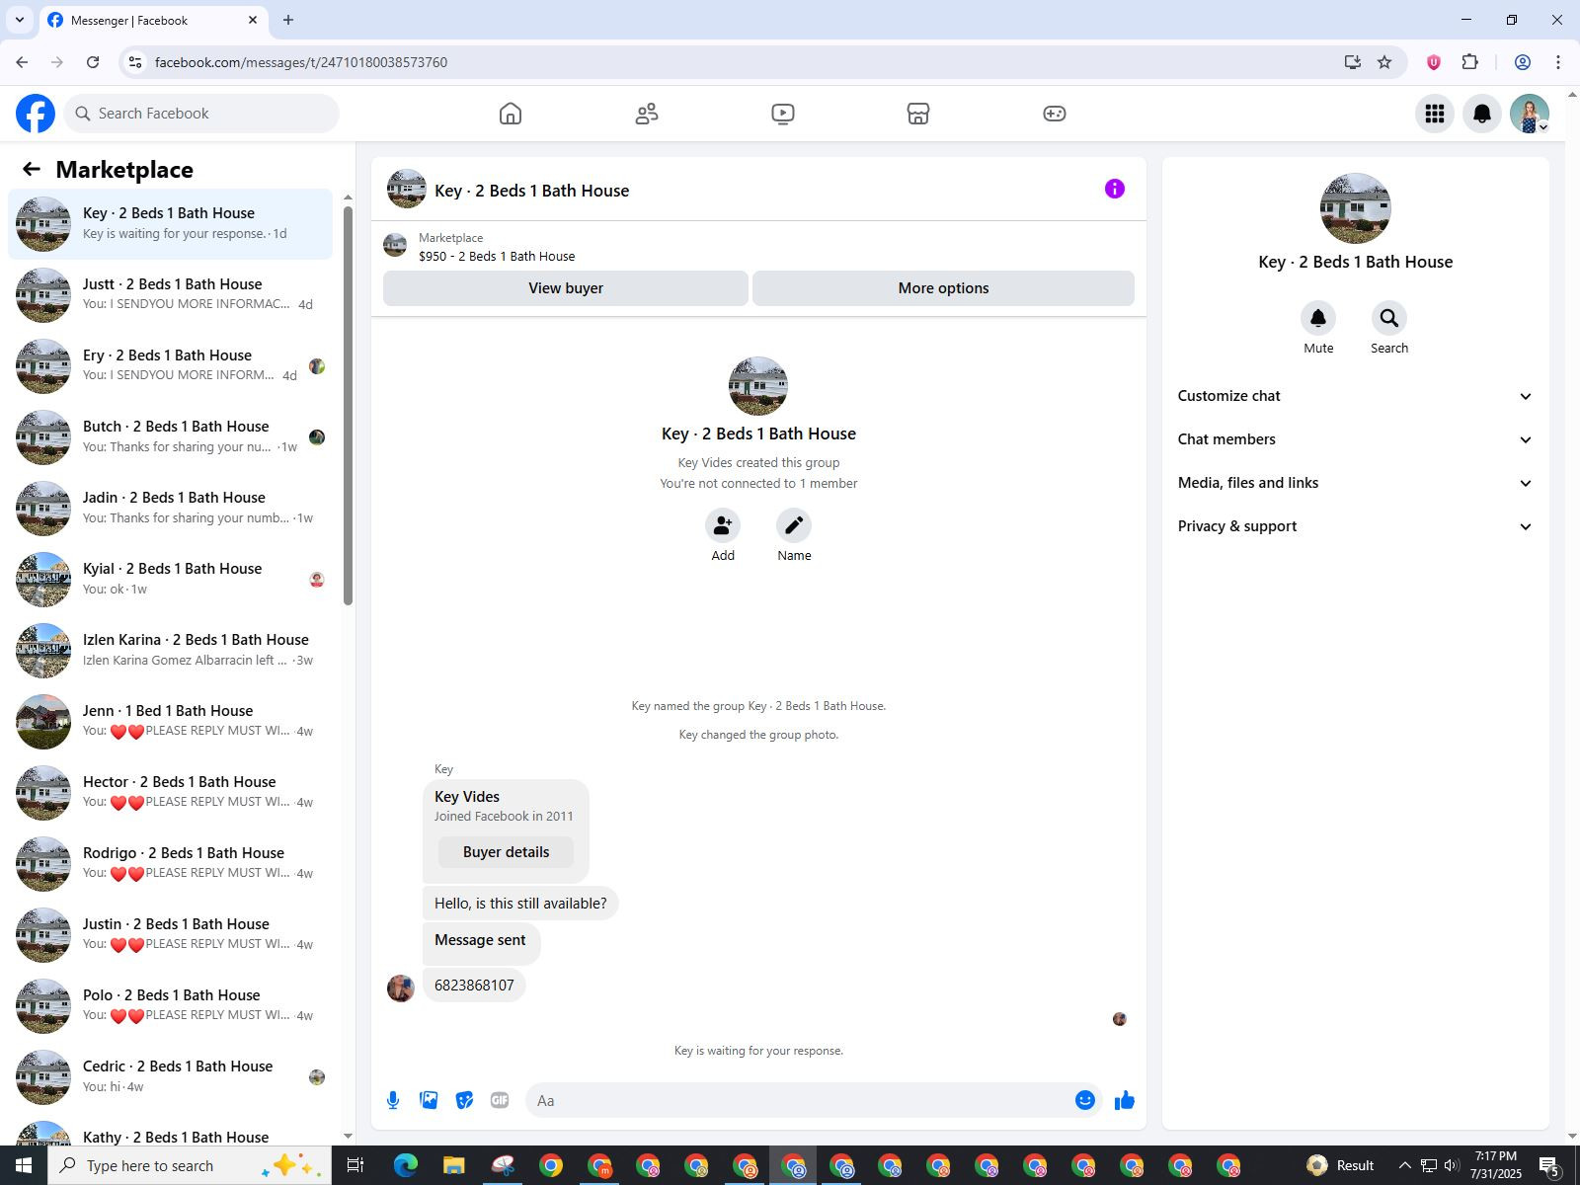Open File Explorer from taskbar

tap(453, 1165)
